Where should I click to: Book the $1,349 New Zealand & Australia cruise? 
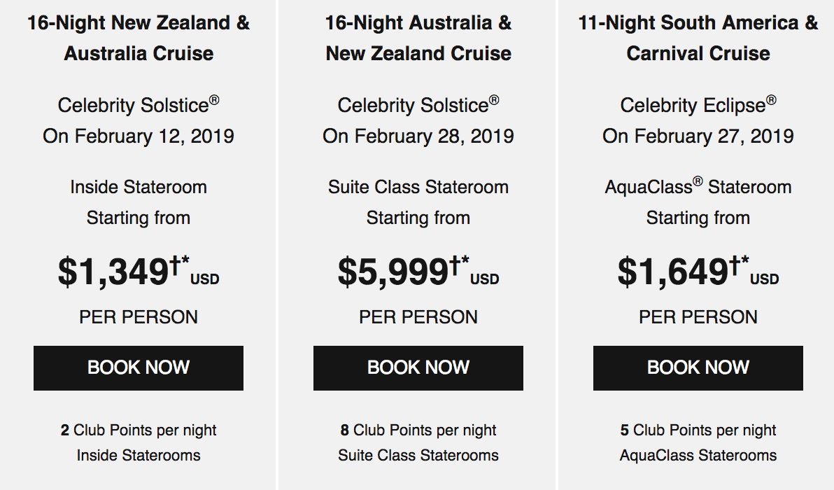pyautogui.click(x=139, y=368)
